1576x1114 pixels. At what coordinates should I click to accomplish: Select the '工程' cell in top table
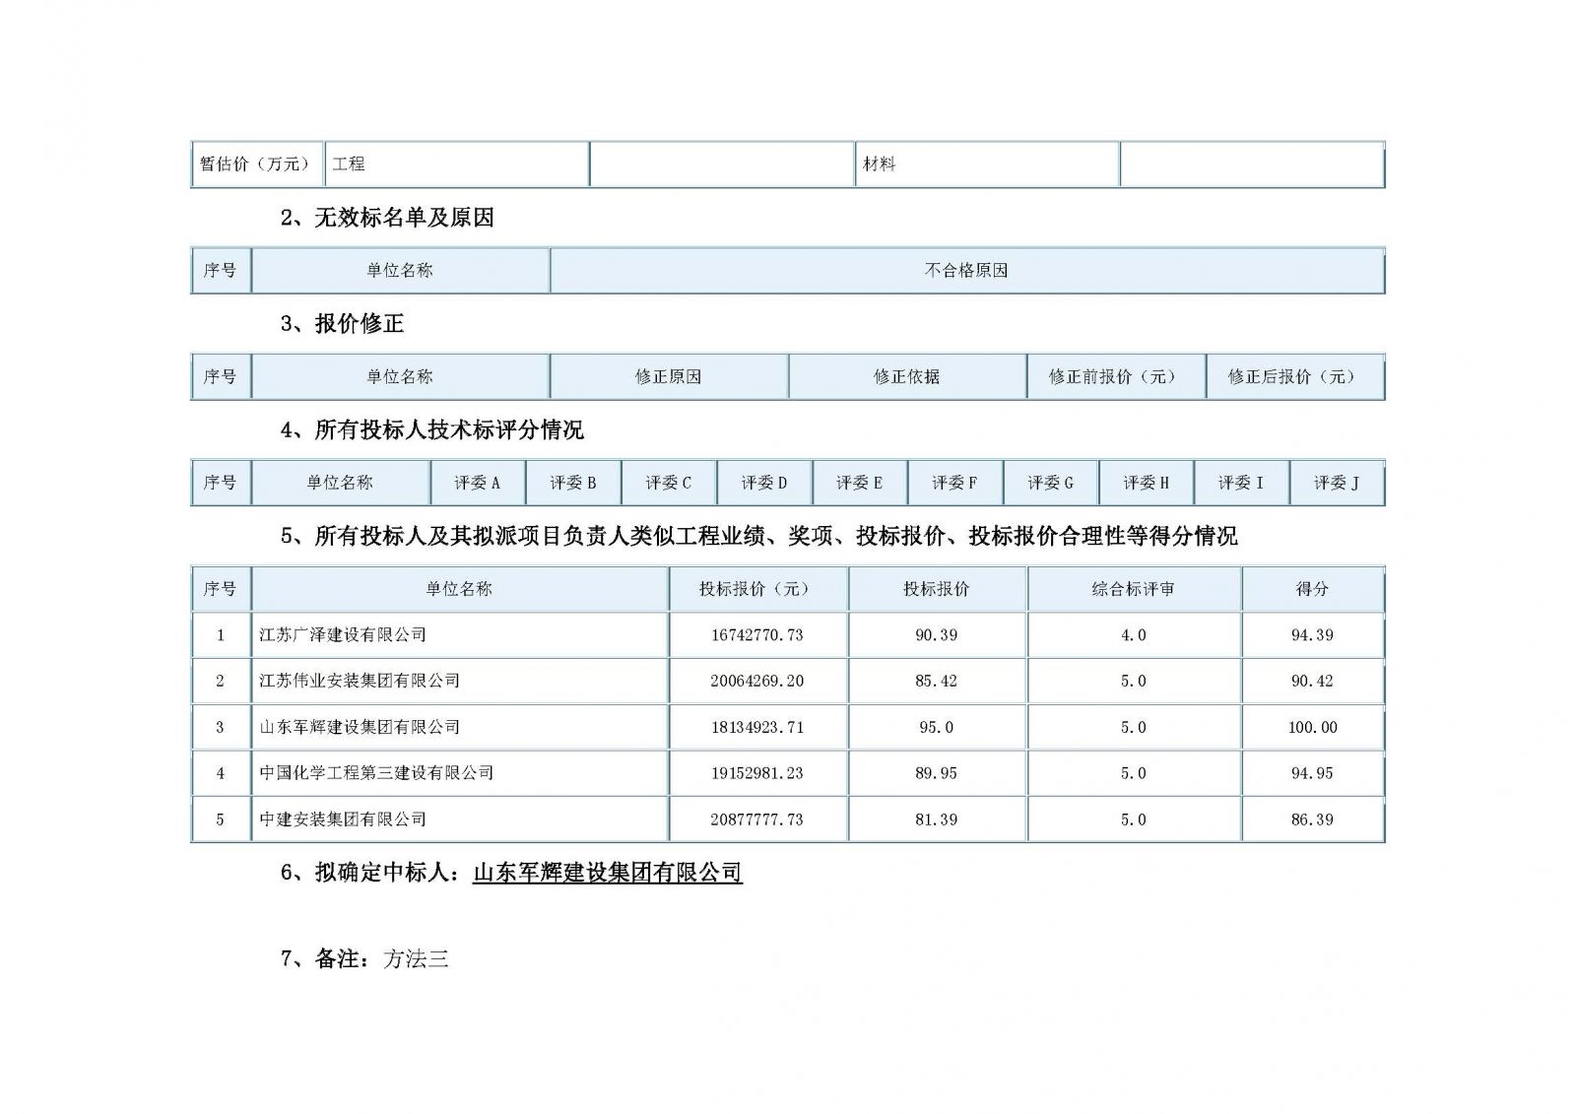[x=457, y=164]
